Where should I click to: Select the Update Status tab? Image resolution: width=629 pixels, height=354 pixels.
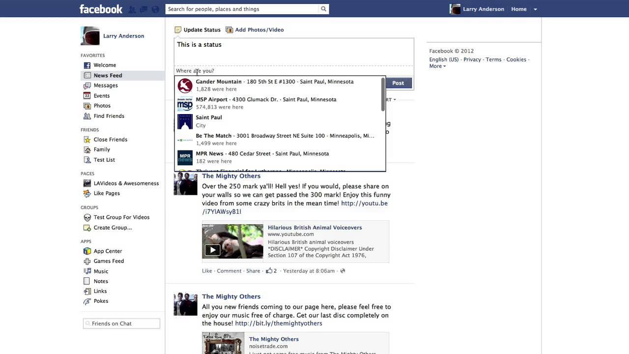[x=198, y=29]
